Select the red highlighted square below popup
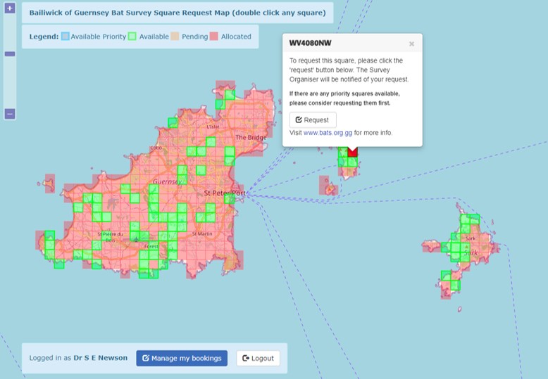This screenshot has width=548, height=379. 353,152
